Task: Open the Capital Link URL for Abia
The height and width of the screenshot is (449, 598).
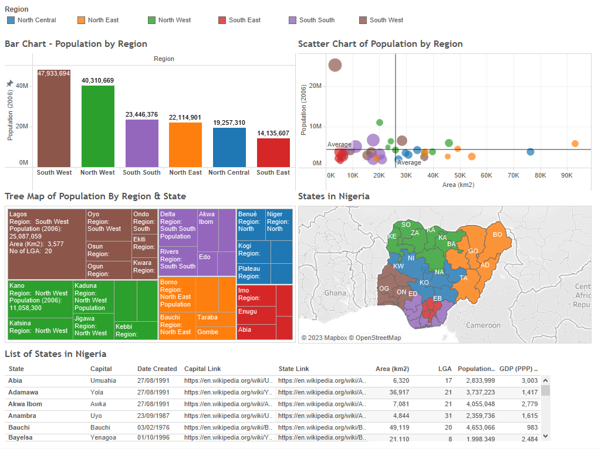Action: pyautogui.click(x=228, y=380)
